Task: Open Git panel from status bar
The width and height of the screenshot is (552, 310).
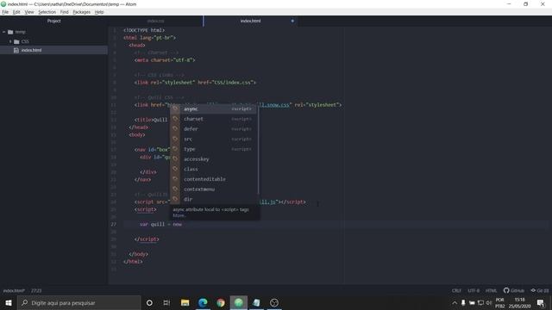Action: (540, 291)
